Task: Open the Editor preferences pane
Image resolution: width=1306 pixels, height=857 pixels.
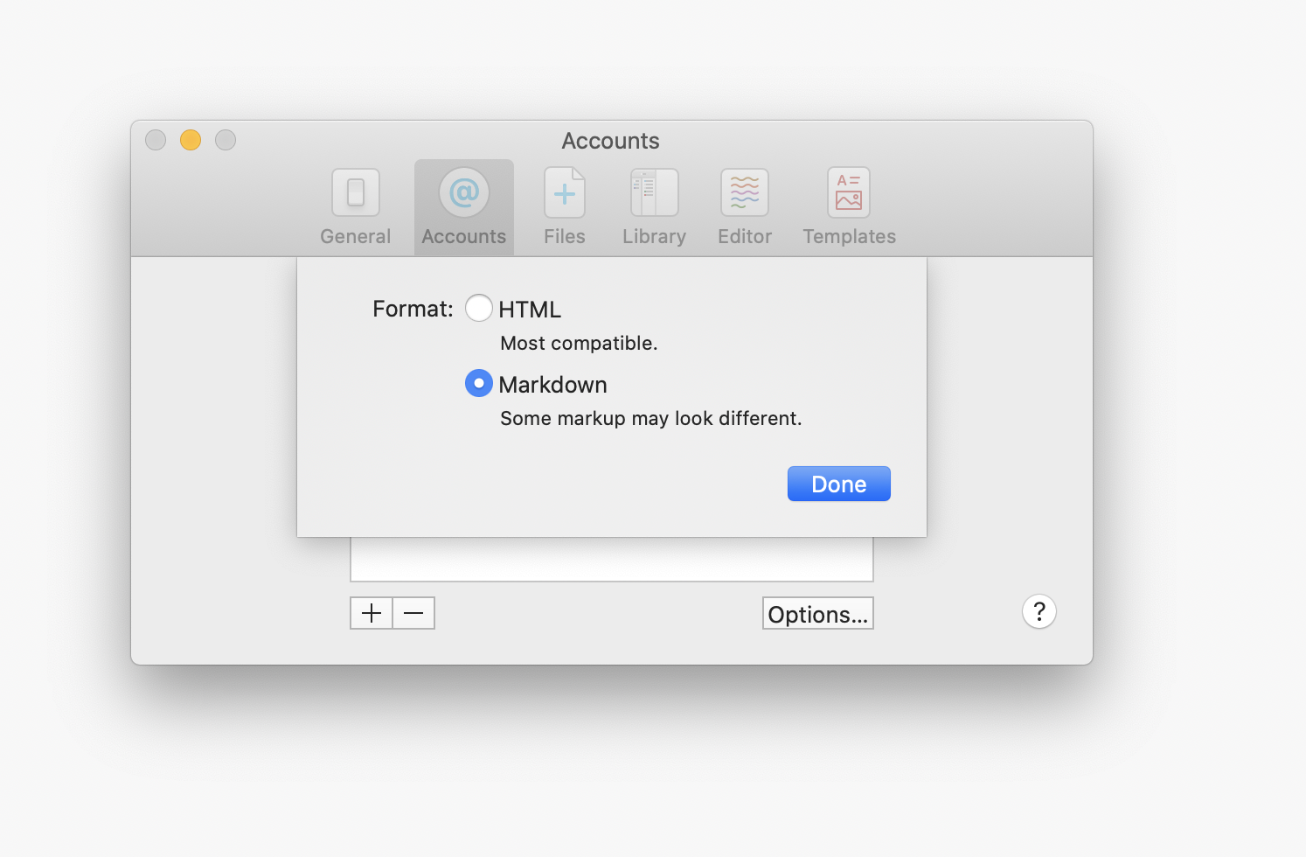Action: pyautogui.click(x=744, y=207)
